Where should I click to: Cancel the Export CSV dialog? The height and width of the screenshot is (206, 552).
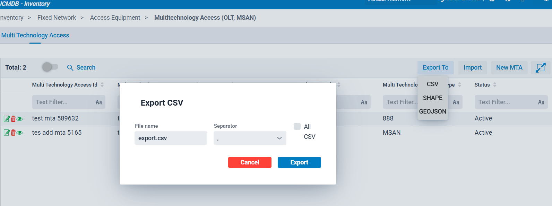(x=250, y=162)
